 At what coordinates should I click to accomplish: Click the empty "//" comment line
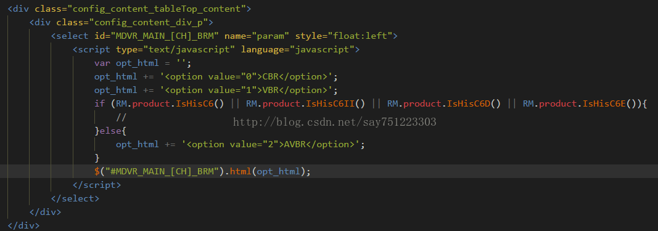(x=121, y=118)
